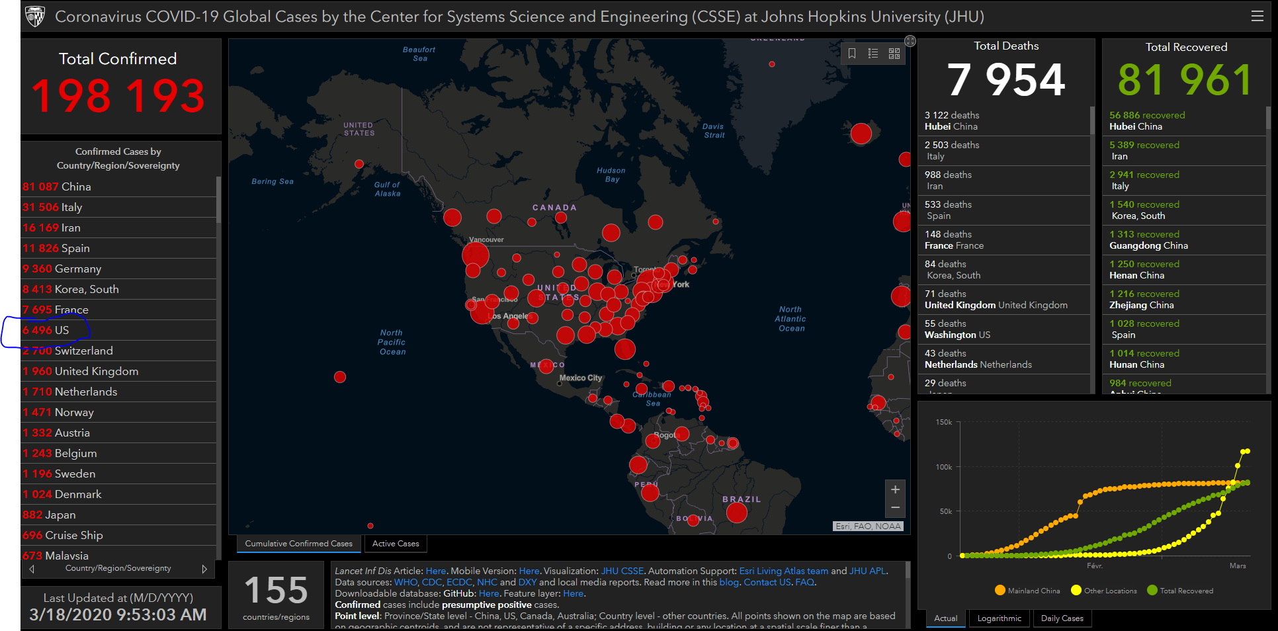
Task: Select Switzerland in the confirmed cases list
Action: tap(118, 351)
